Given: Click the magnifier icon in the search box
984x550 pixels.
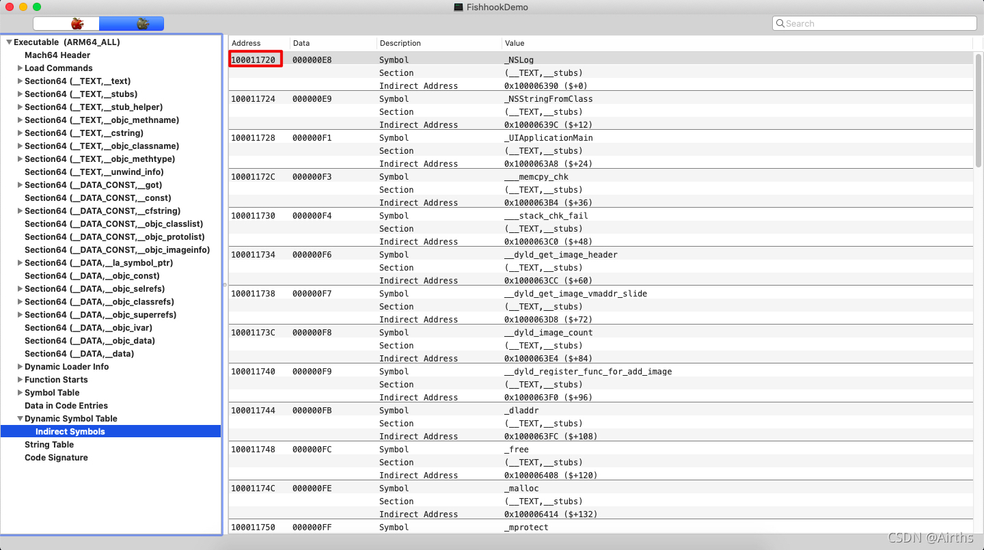Looking at the screenshot, I should click(780, 23).
